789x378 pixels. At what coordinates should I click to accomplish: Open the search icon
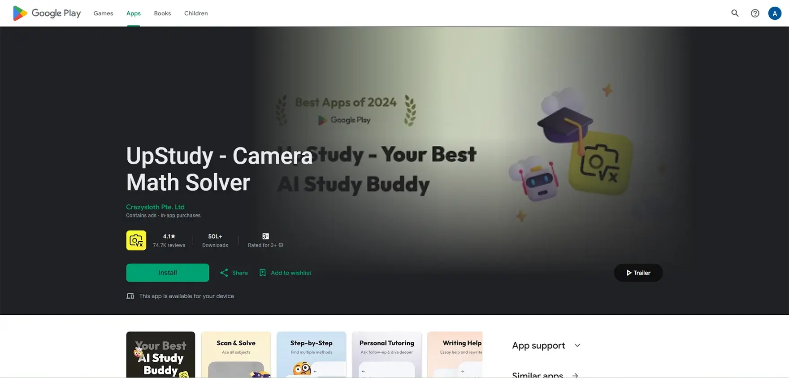(x=735, y=13)
